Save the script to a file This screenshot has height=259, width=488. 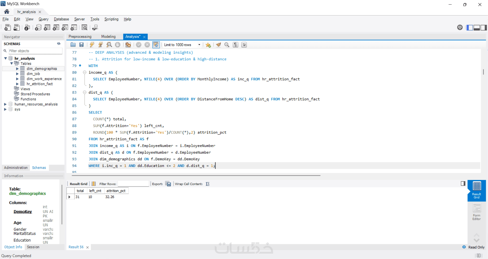(81, 45)
